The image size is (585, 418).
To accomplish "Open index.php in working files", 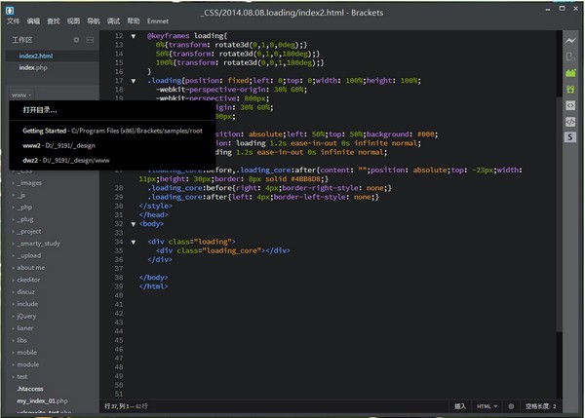I will click(32, 67).
